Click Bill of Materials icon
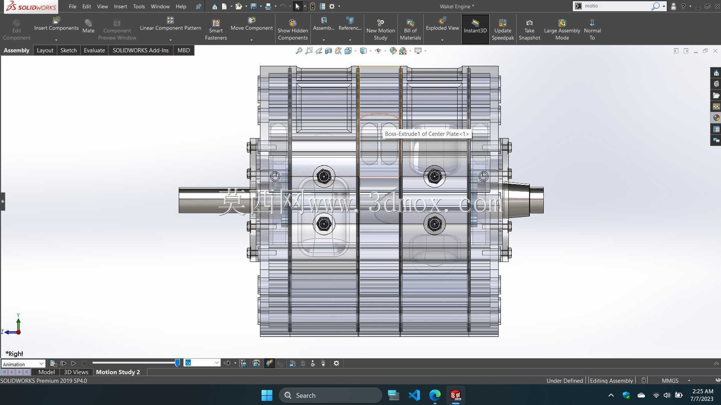Viewport: 721px width, 405px height. click(410, 30)
